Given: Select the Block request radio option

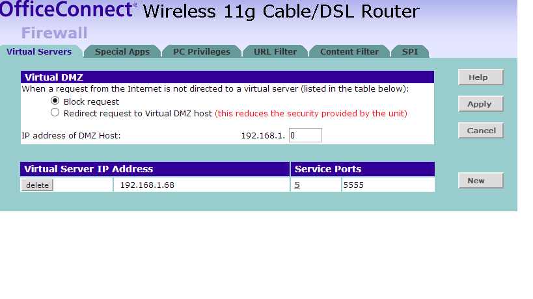Looking at the screenshot, I should point(55,101).
